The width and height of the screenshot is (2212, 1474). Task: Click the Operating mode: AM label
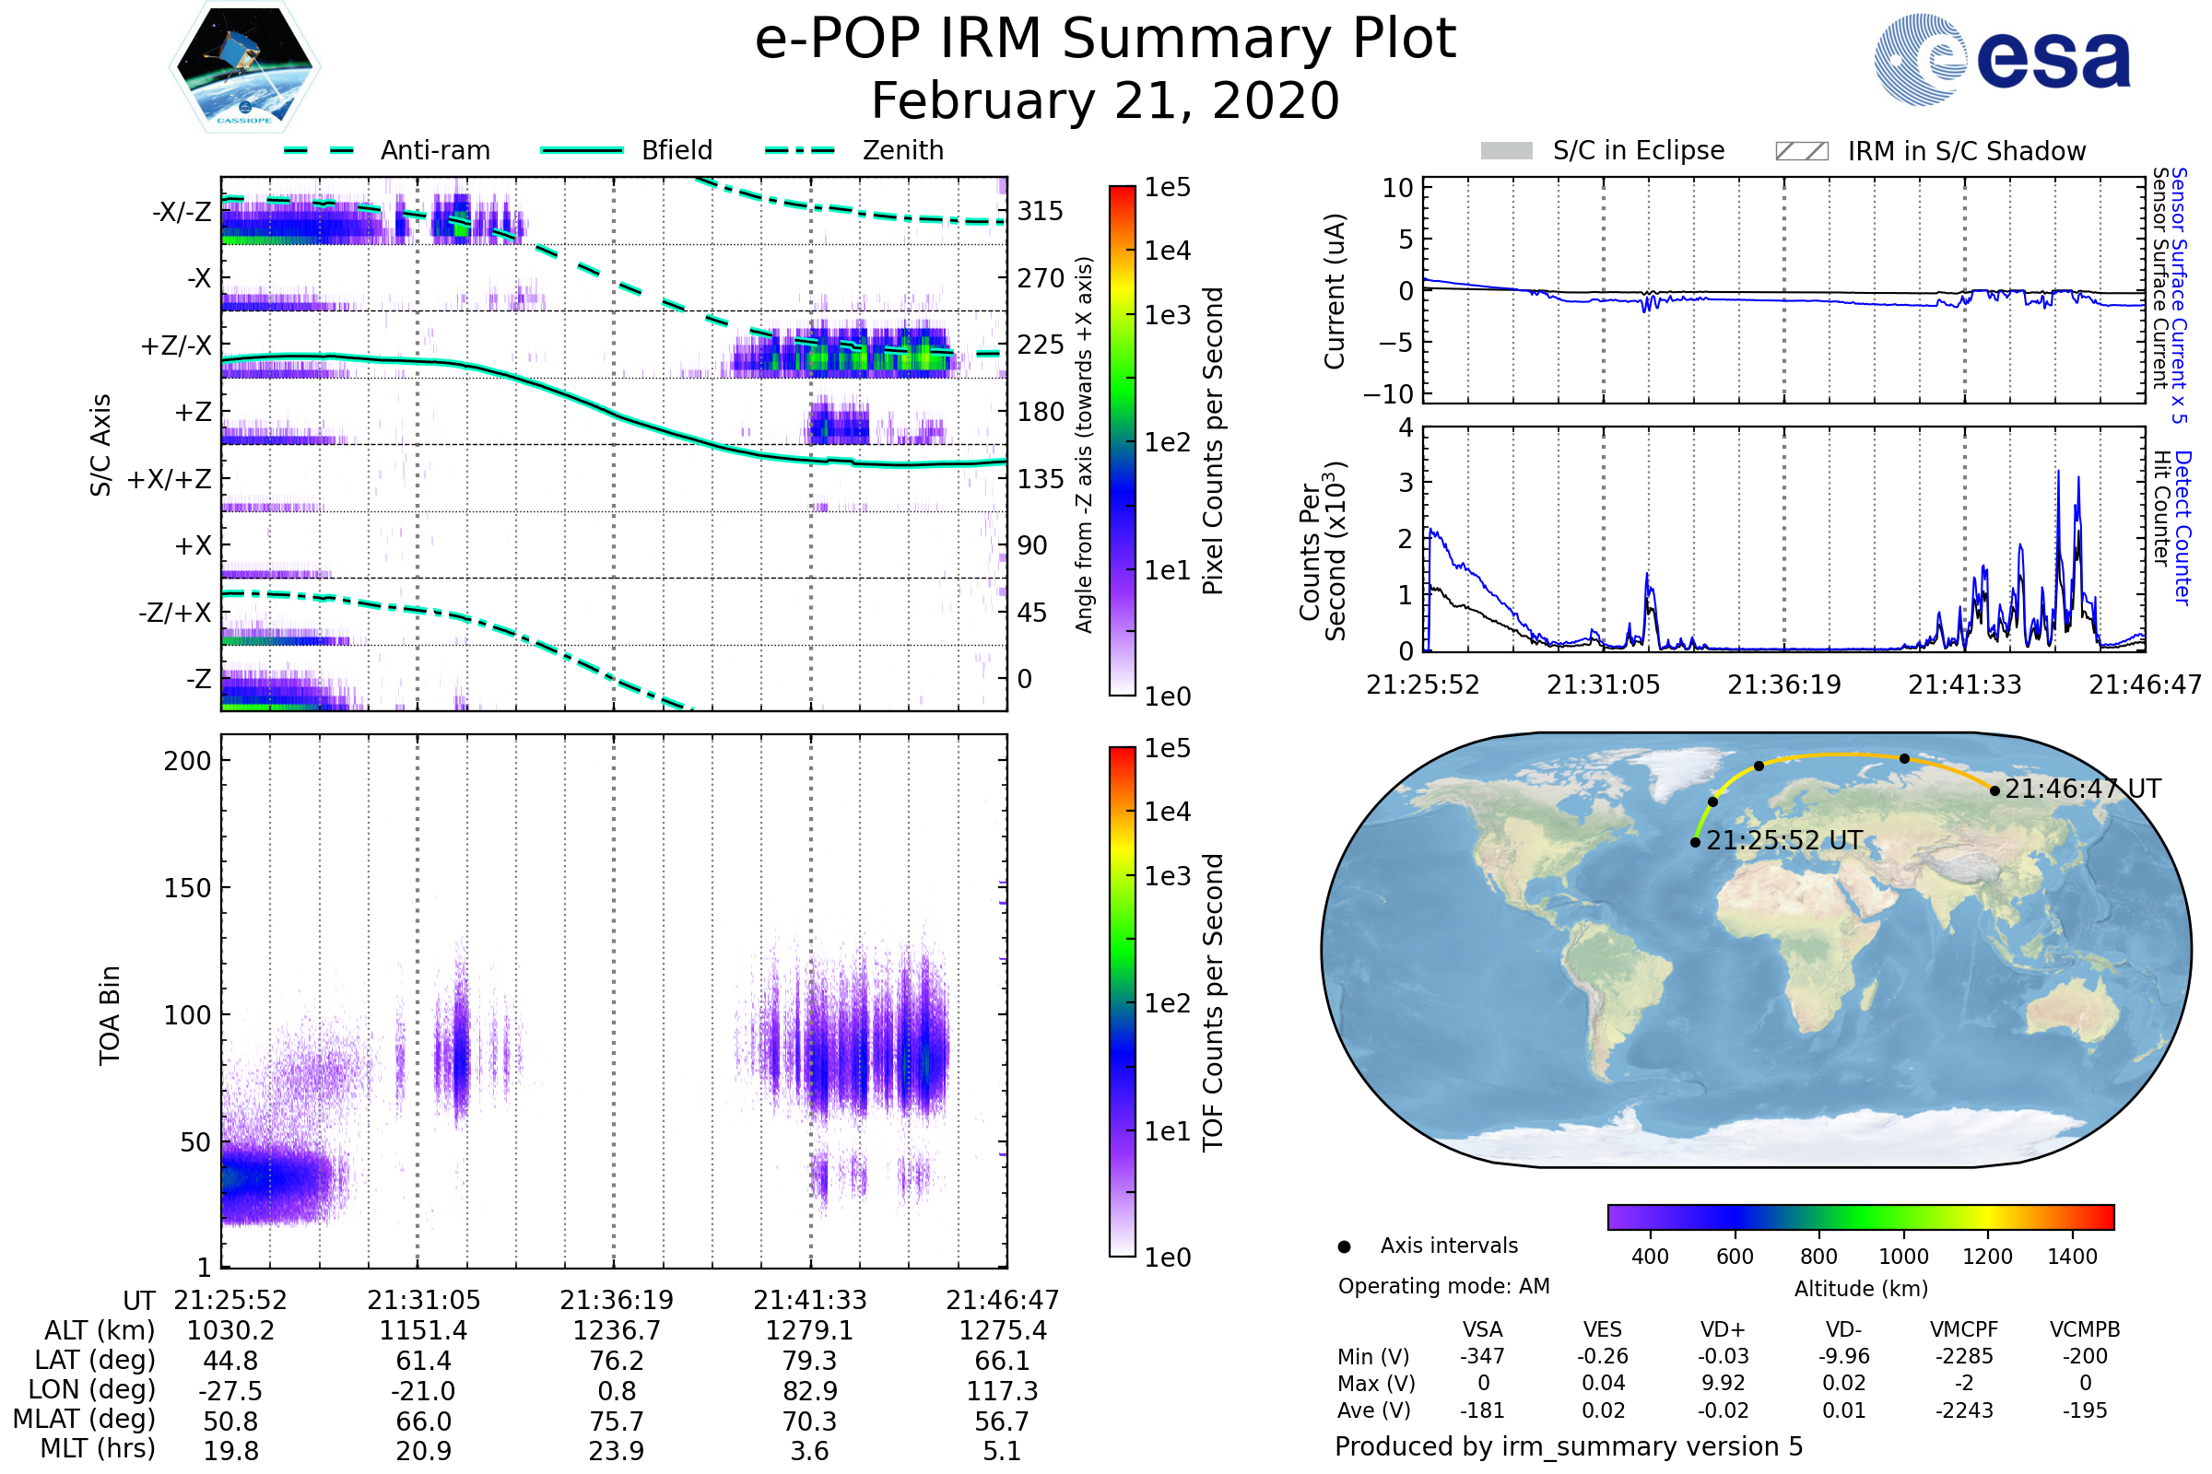coord(1443,1286)
